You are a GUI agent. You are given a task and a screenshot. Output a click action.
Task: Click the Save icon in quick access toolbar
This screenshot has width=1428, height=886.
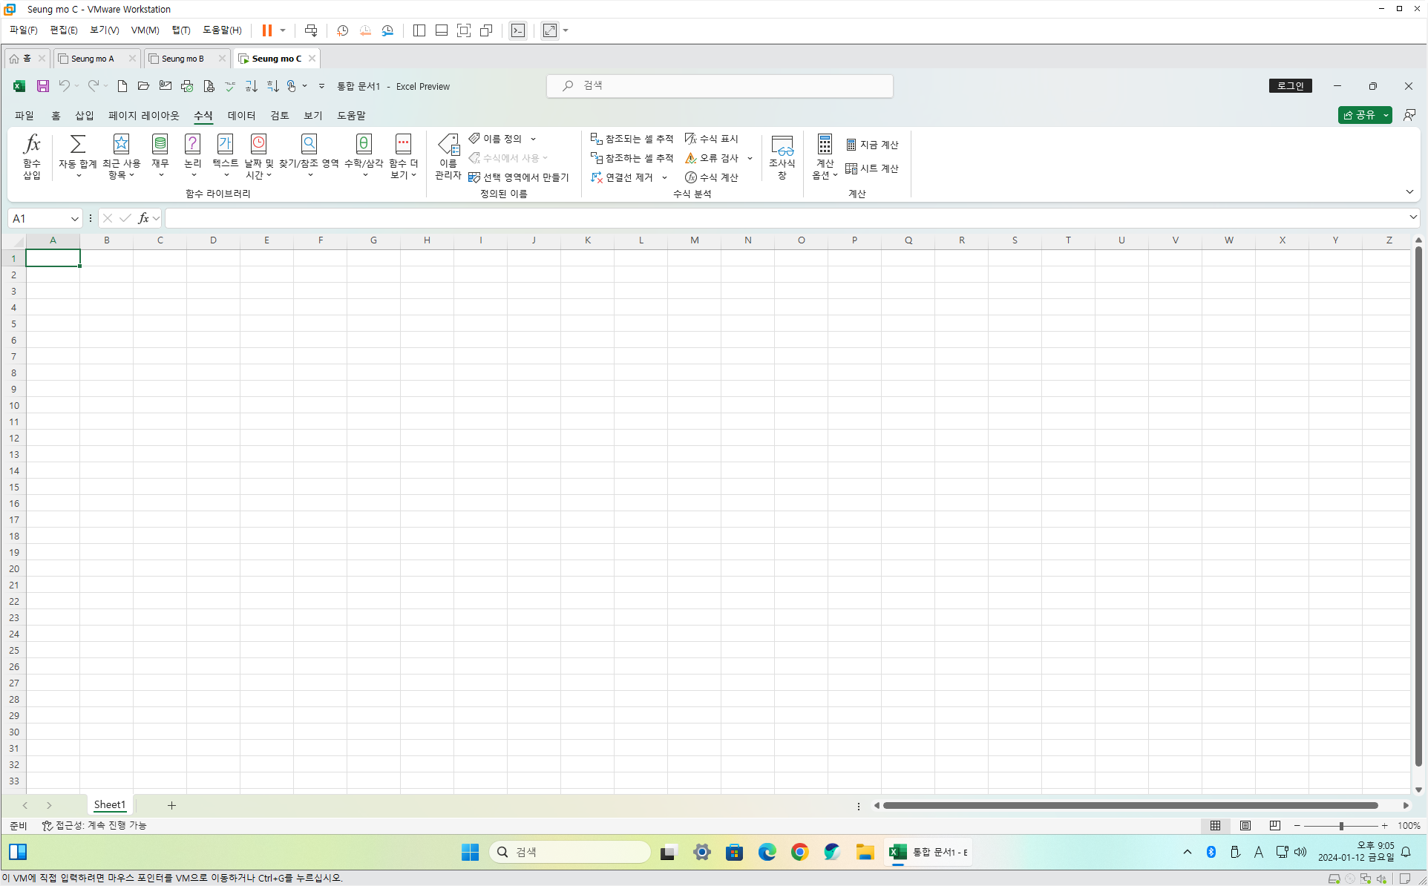(43, 86)
